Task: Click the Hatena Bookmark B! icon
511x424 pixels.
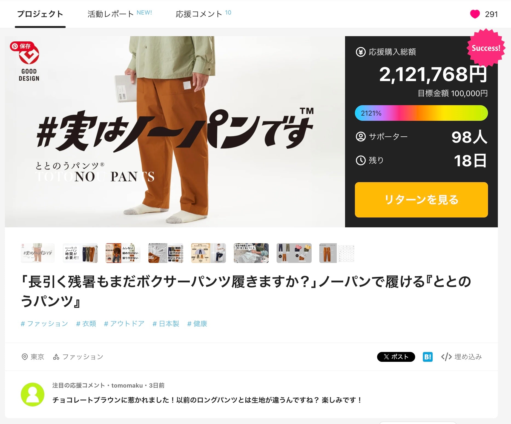Action: [428, 357]
